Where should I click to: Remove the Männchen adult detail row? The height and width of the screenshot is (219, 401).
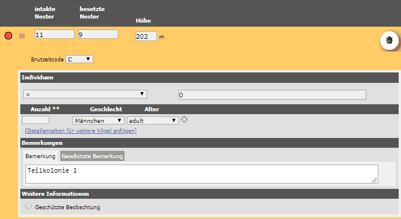(184, 119)
